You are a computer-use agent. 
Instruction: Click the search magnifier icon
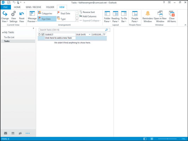[x=107, y=30]
